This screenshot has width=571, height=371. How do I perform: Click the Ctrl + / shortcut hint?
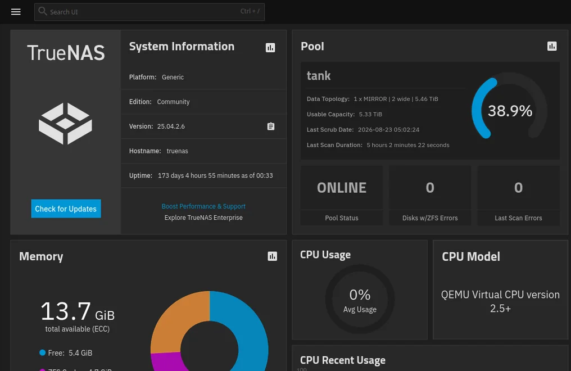[250, 11]
